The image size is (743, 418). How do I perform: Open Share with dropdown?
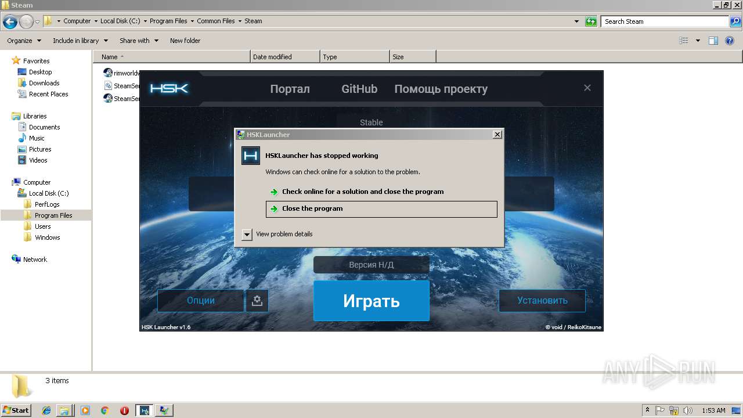click(139, 41)
